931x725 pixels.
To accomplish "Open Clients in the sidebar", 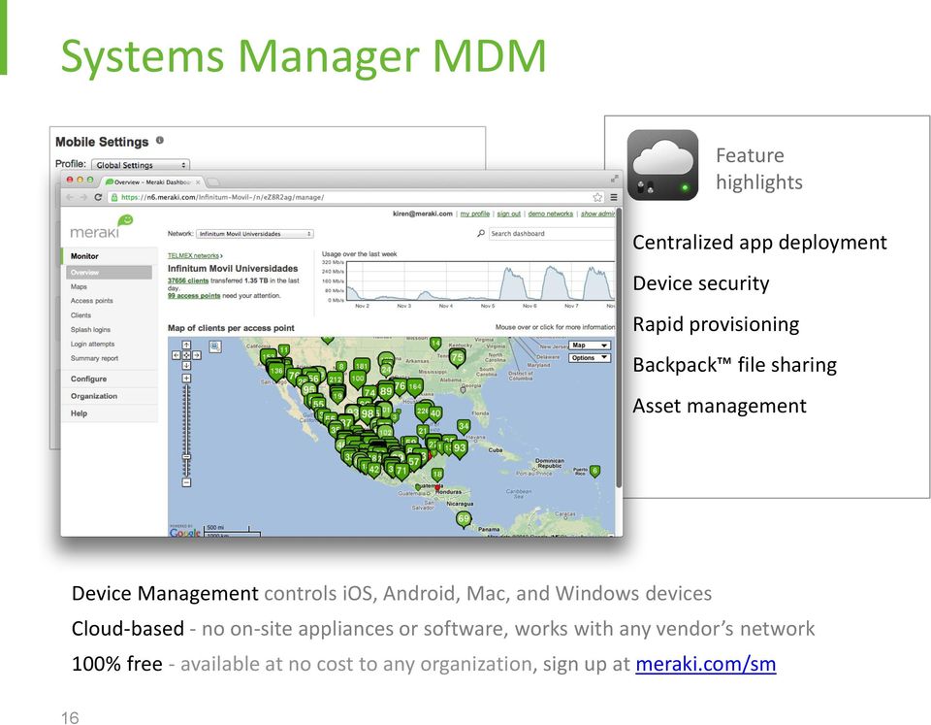I will tap(80, 315).
